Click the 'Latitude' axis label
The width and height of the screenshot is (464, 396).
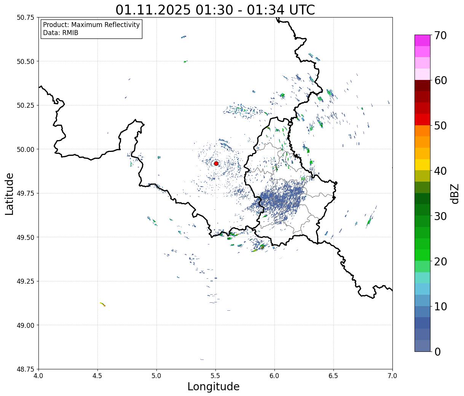tap(10, 194)
